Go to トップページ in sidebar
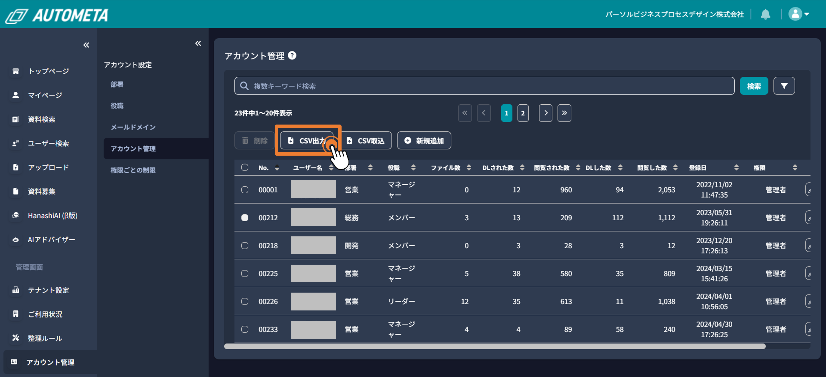The width and height of the screenshot is (826, 377). [x=48, y=71]
